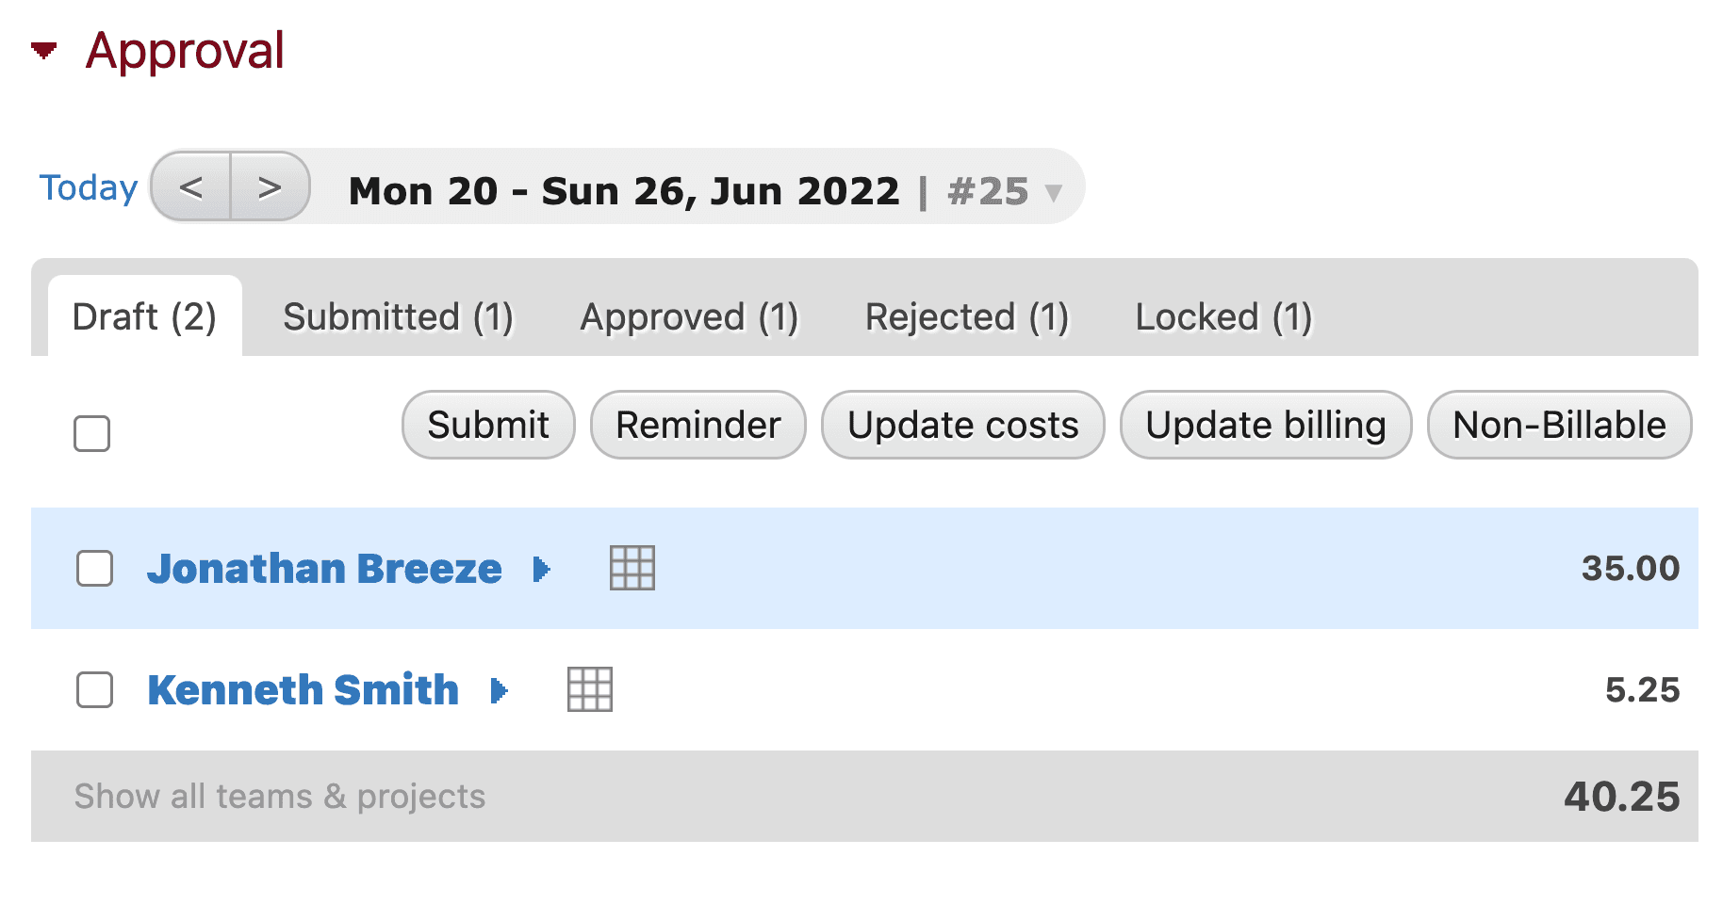Send a Reminder
The image size is (1723, 904).
[x=697, y=425]
